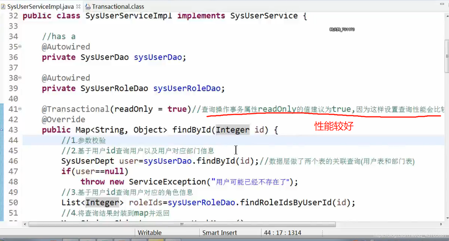The height and width of the screenshot is (241, 449).
Task: Close the SysUserServiceImpl.java tab
Action: click(x=78, y=6)
